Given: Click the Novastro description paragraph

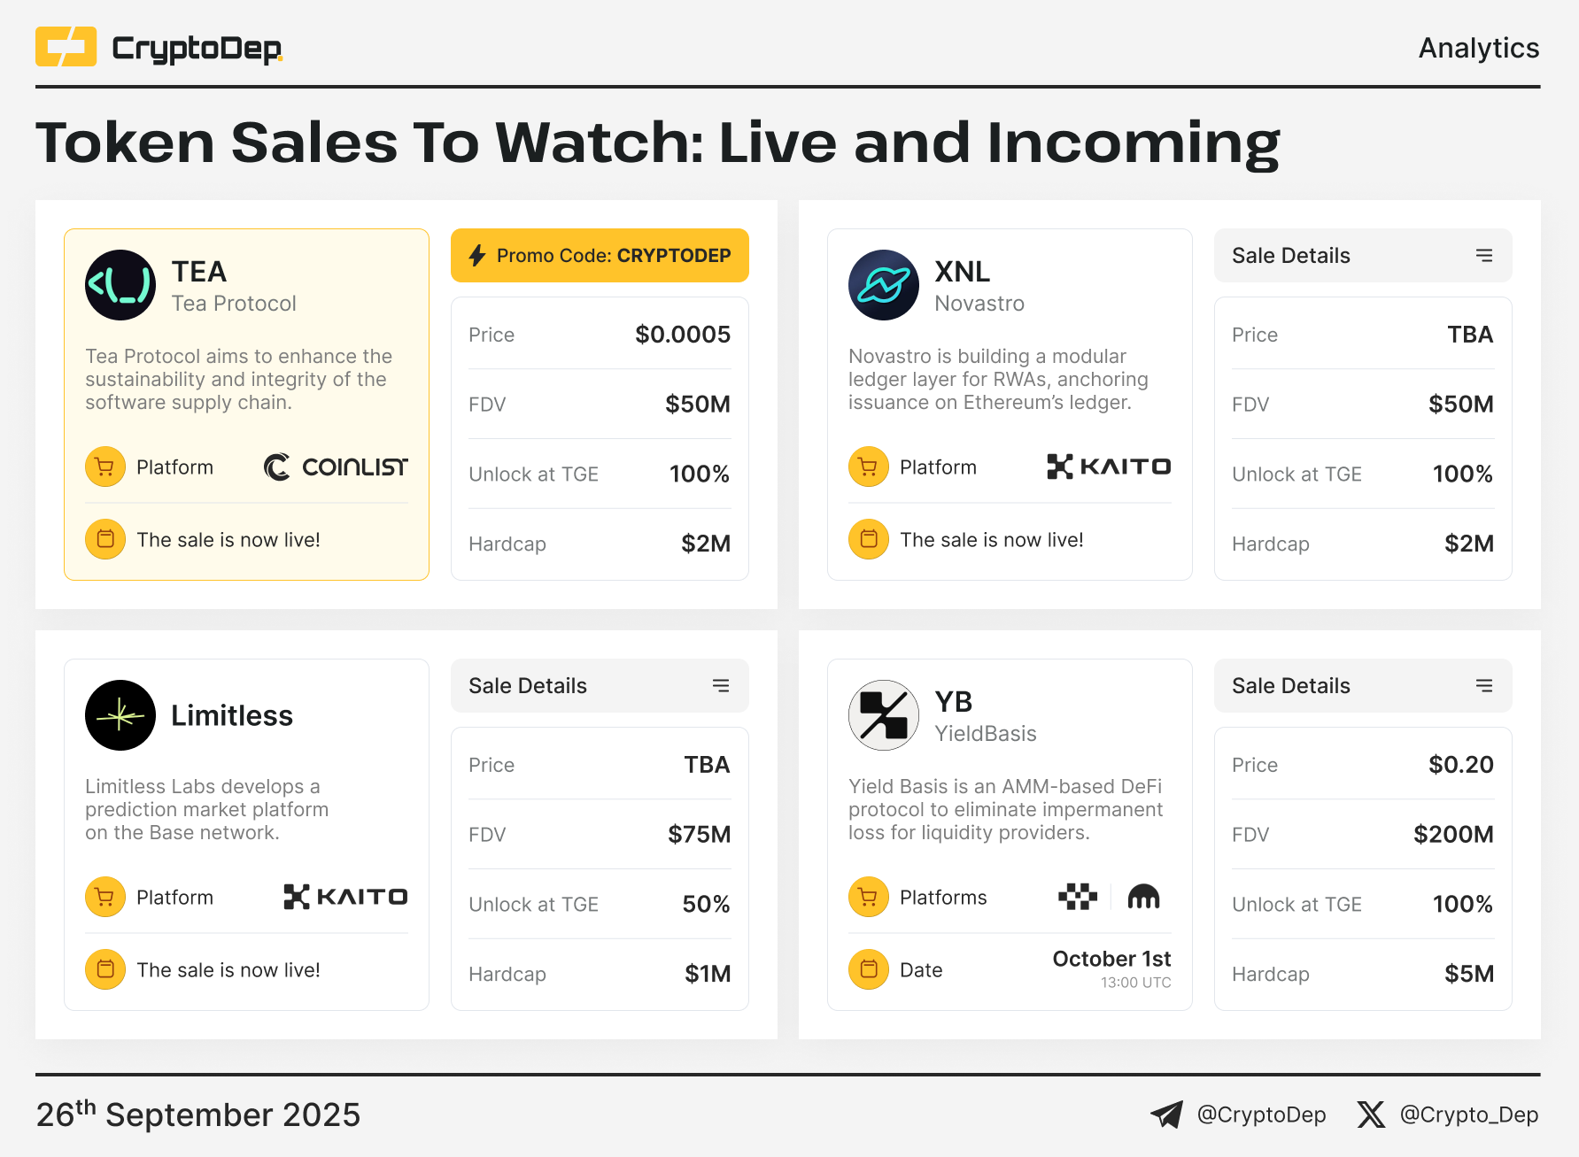Looking at the screenshot, I should pos(998,379).
